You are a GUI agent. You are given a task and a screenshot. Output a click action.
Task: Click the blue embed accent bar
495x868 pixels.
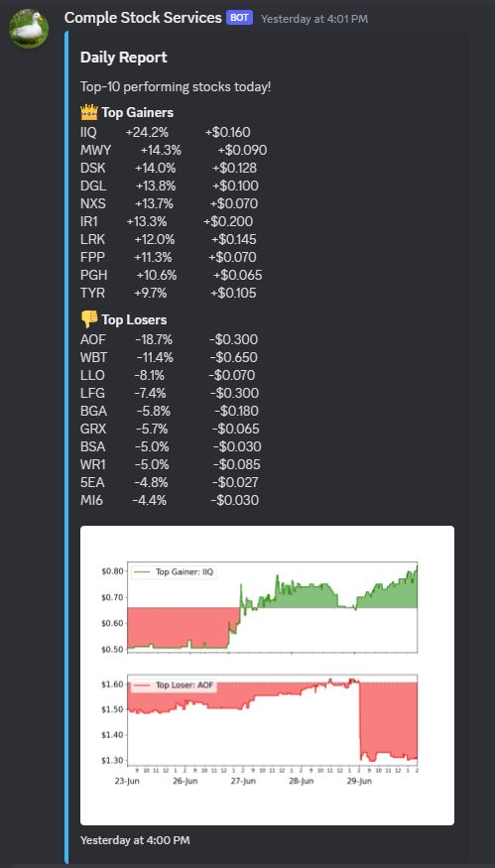point(65,446)
